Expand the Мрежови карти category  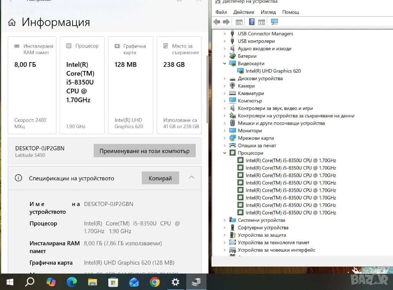click(x=225, y=138)
